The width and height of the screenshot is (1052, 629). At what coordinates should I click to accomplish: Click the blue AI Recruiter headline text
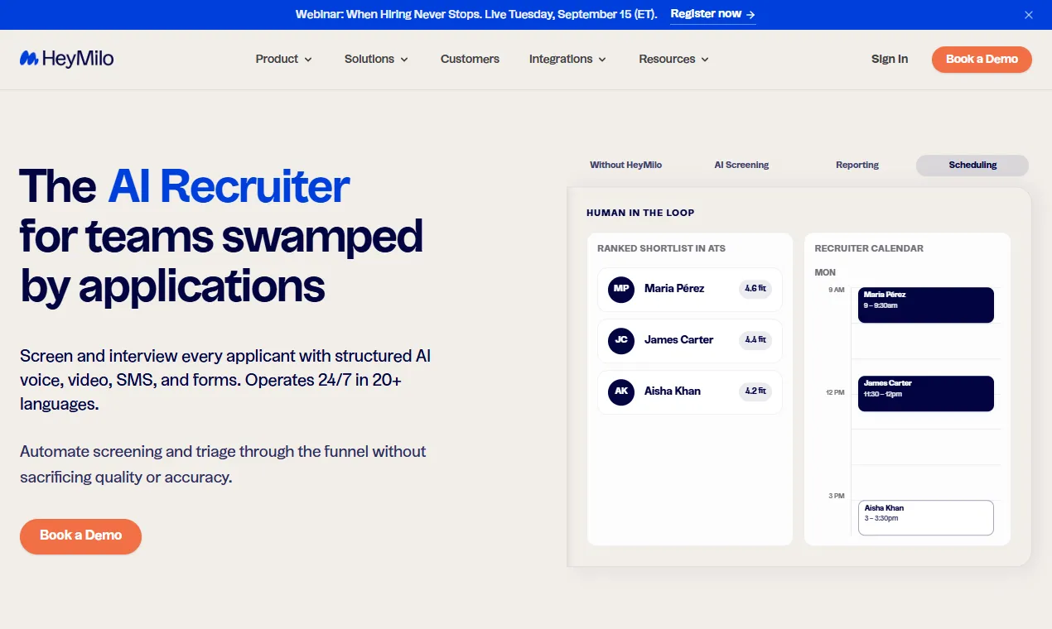[x=229, y=186]
